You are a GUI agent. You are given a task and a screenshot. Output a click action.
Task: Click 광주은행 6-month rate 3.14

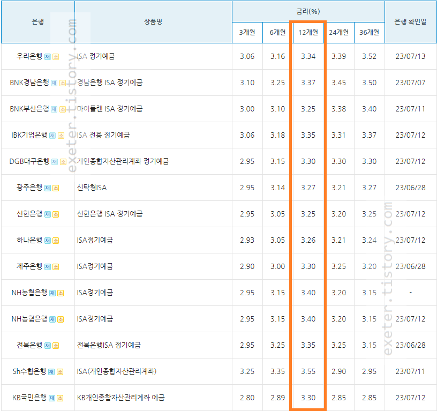(x=277, y=188)
